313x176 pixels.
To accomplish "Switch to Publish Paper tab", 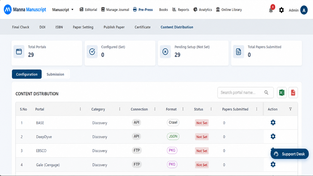I will pyautogui.click(x=114, y=27).
